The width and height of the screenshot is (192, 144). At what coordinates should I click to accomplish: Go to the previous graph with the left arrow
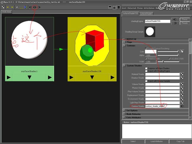[x=8, y=7]
